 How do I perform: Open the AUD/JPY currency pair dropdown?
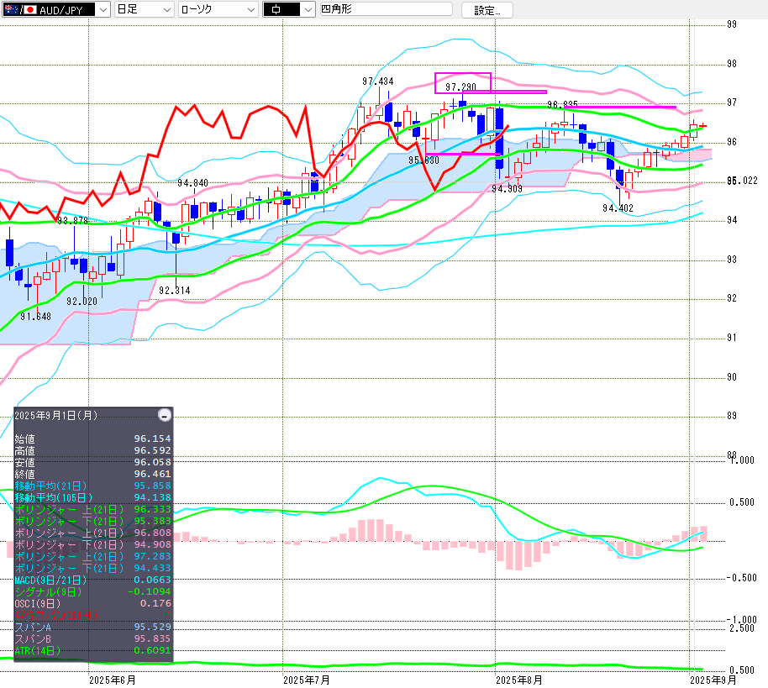[56, 9]
